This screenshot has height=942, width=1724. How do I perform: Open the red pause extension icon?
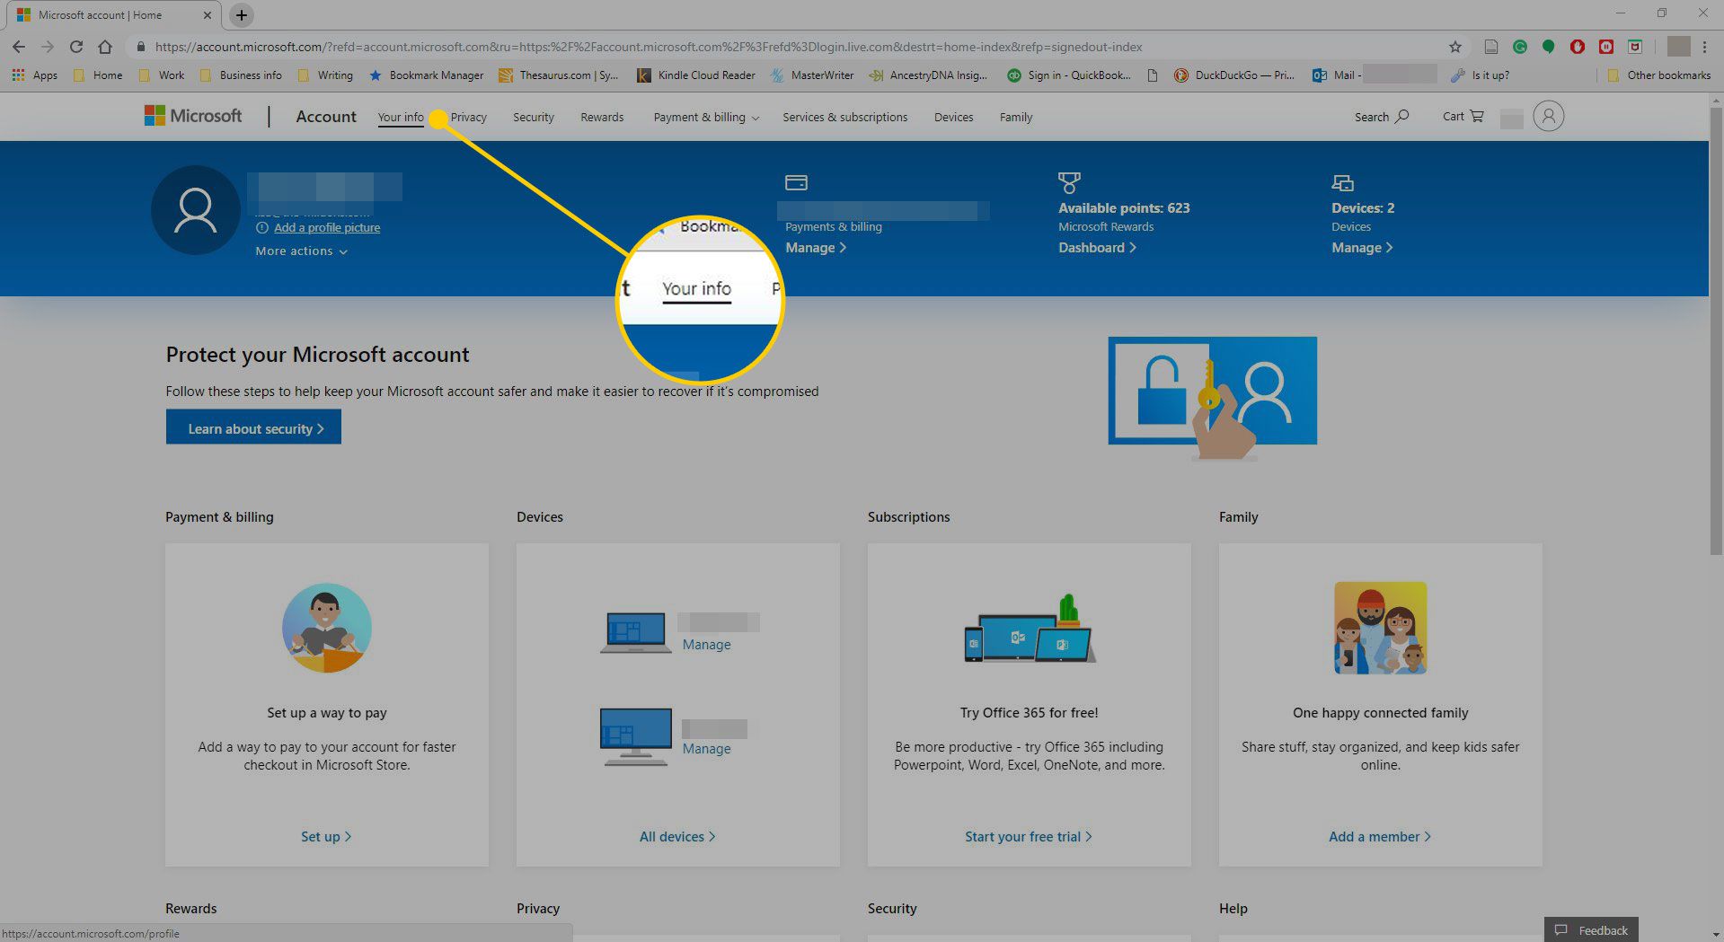(1606, 47)
